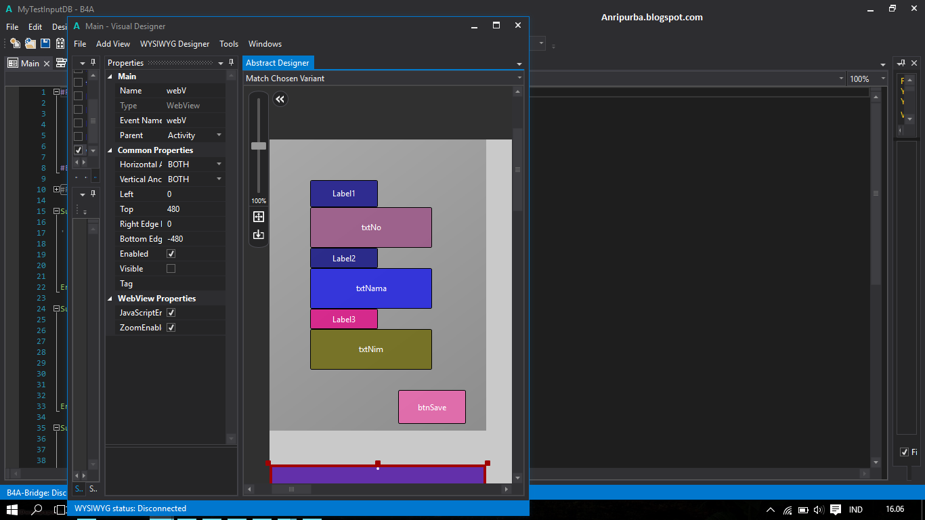Open the Parent dropdown showing Activity
Screen dimensions: 925x520
click(x=219, y=135)
